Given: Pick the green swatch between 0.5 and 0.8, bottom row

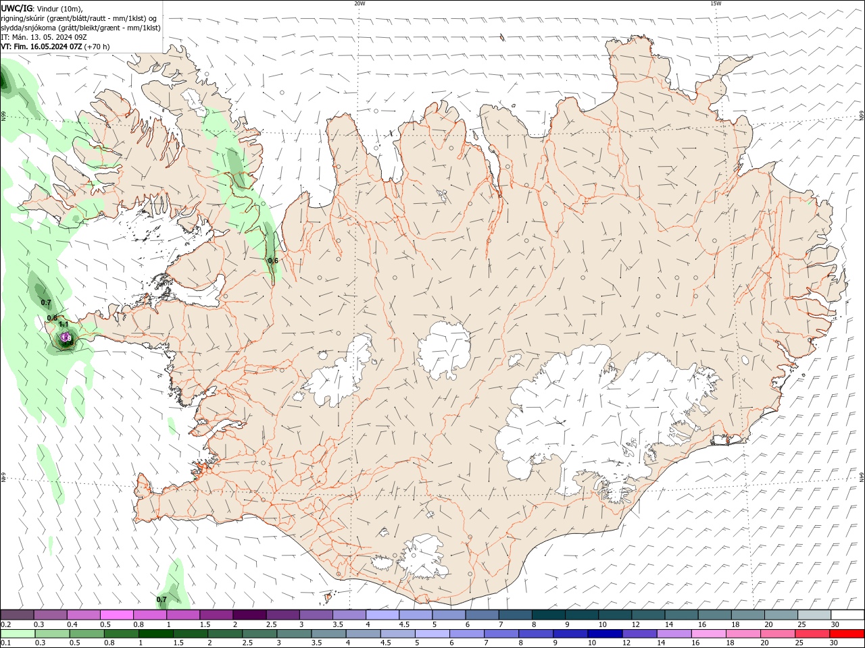Looking at the screenshot, I should (x=86, y=634).
